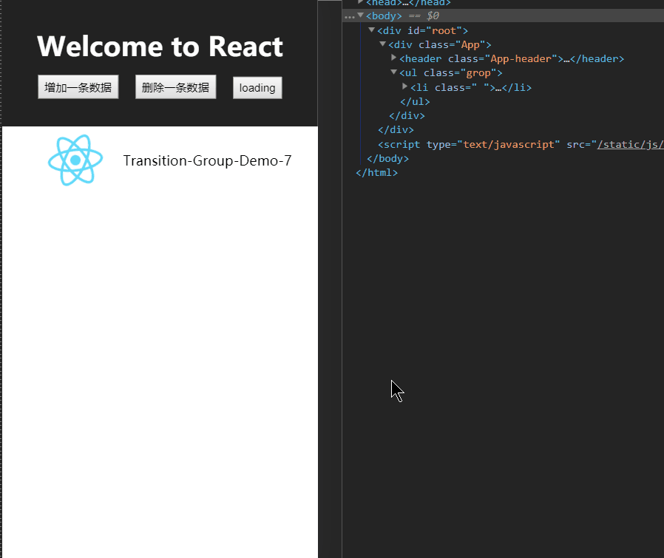Collapse the ul class="grop" node
The width and height of the screenshot is (664, 558).
pyautogui.click(x=393, y=72)
